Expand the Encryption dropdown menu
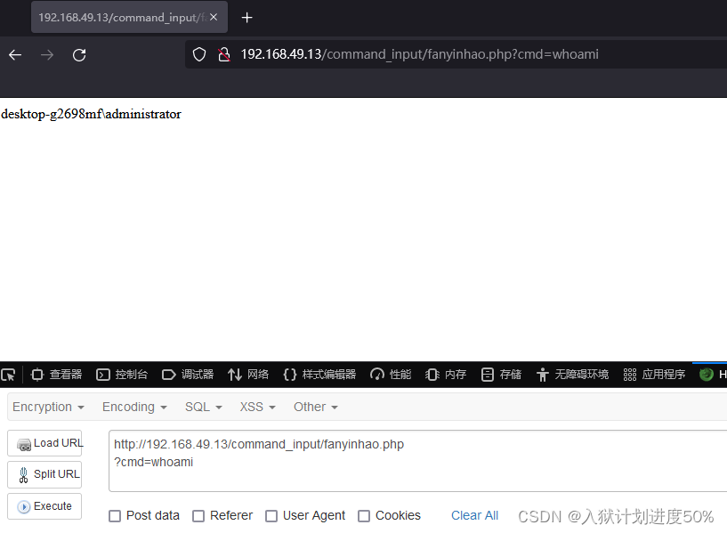This screenshot has height=533, width=727. 48,407
